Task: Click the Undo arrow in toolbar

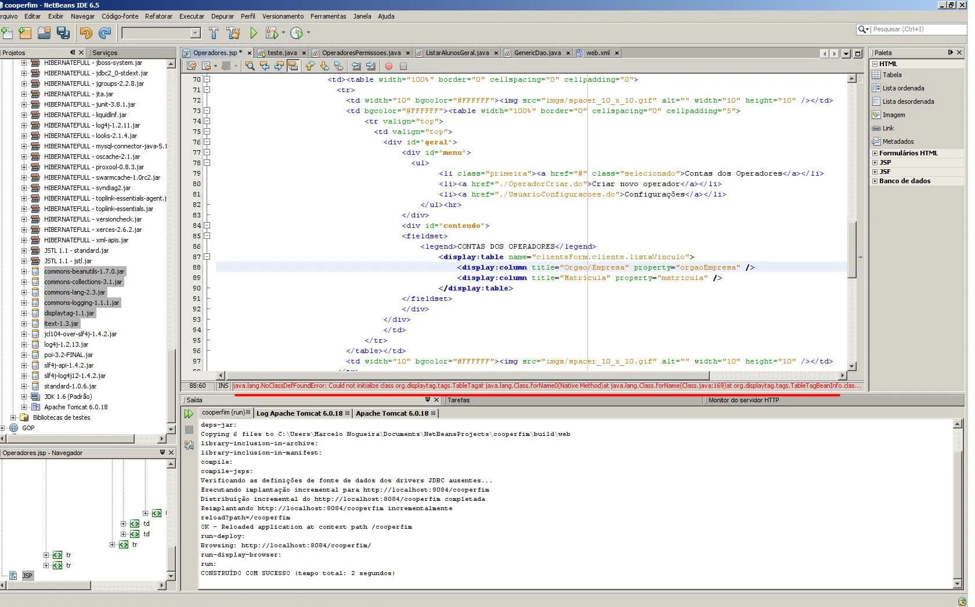Action: coord(86,33)
